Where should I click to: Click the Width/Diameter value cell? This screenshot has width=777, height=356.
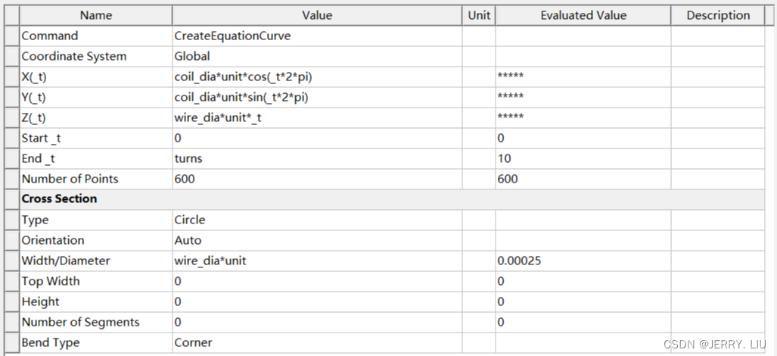pyautogui.click(x=317, y=261)
